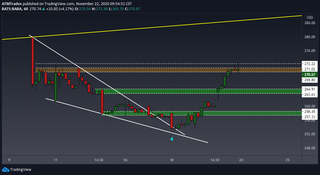This screenshot has width=320, height=175.
Task: Select the 257.33 price level tag
Action: 310,117
